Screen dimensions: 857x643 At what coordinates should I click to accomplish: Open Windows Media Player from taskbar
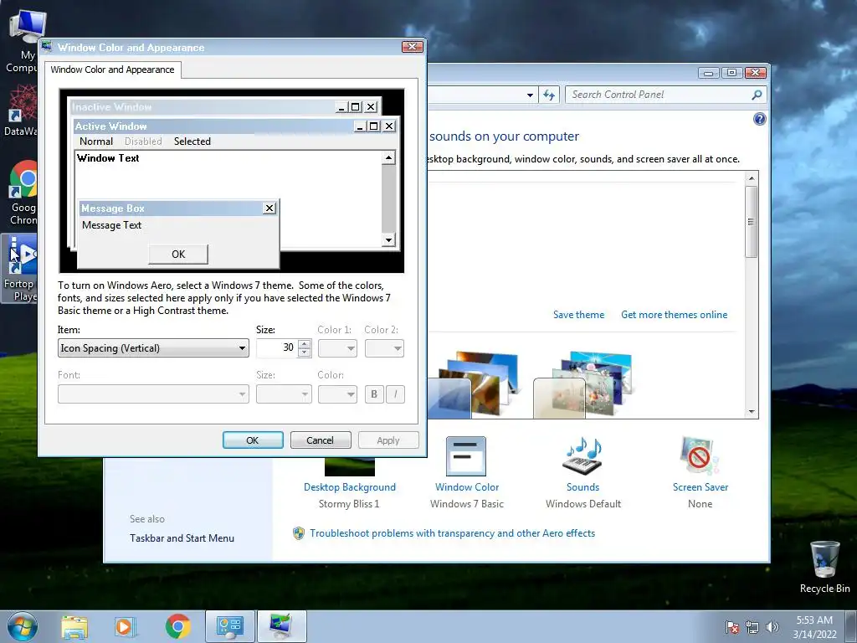click(x=125, y=627)
